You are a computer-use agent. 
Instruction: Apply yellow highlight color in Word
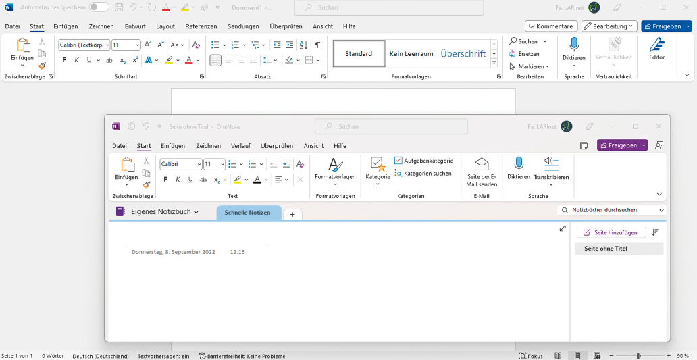169,60
